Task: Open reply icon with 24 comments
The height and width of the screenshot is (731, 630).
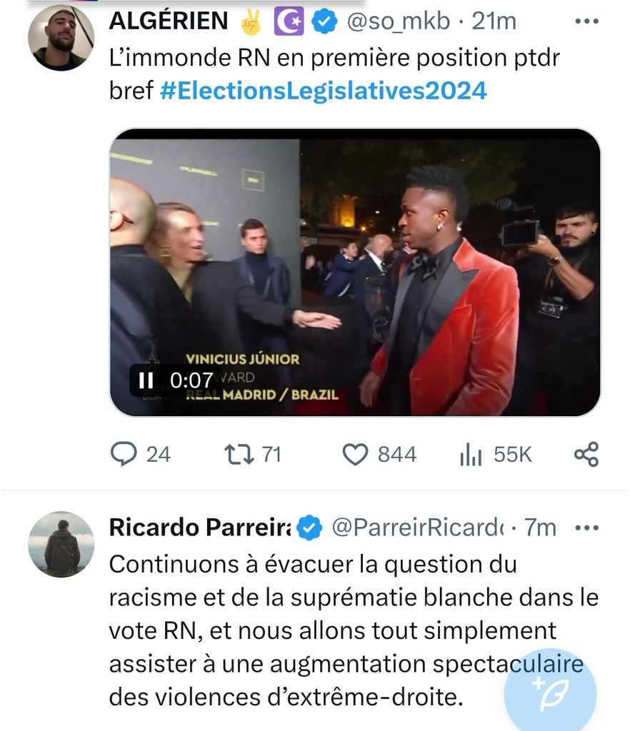Action: click(x=124, y=454)
